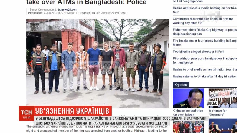Open 'Chinese general trips up over Taiwan' link
The width and height of the screenshot is (237, 133).
188,112
